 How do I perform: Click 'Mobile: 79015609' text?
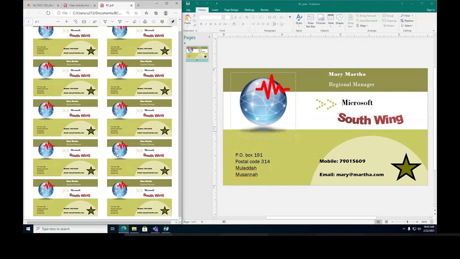[x=342, y=161]
